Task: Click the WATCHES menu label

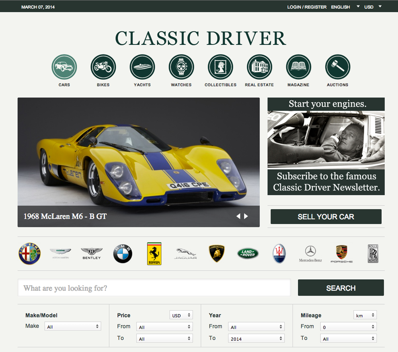Action: (x=181, y=85)
